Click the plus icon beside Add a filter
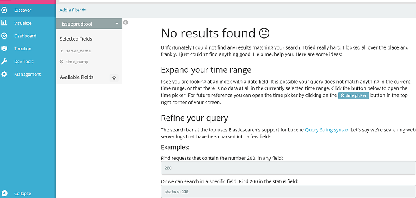The height and width of the screenshot is (198, 416). click(x=84, y=10)
